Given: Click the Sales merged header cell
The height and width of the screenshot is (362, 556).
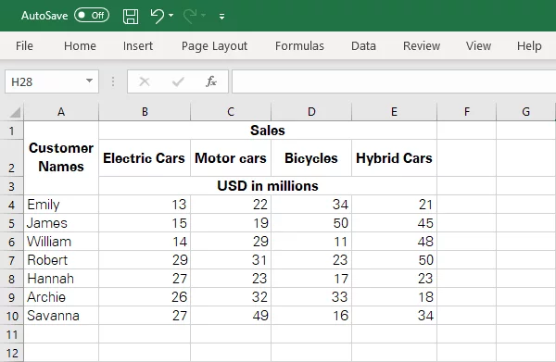Looking at the screenshot, I should click(268, 131).
